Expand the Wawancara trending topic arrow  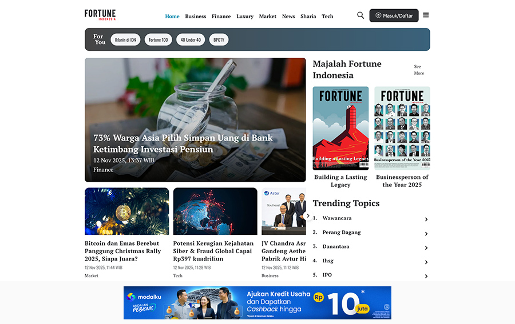click(x=426, y=219)
